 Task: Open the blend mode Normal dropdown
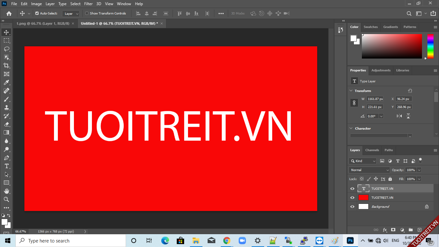(x=369, y=170)
